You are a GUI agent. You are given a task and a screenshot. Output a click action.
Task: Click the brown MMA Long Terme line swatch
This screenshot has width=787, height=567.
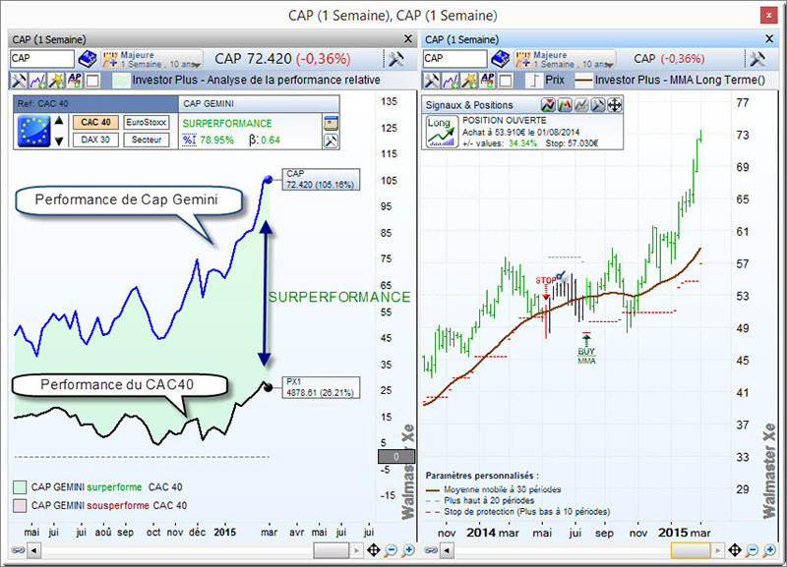pos(583,81)
